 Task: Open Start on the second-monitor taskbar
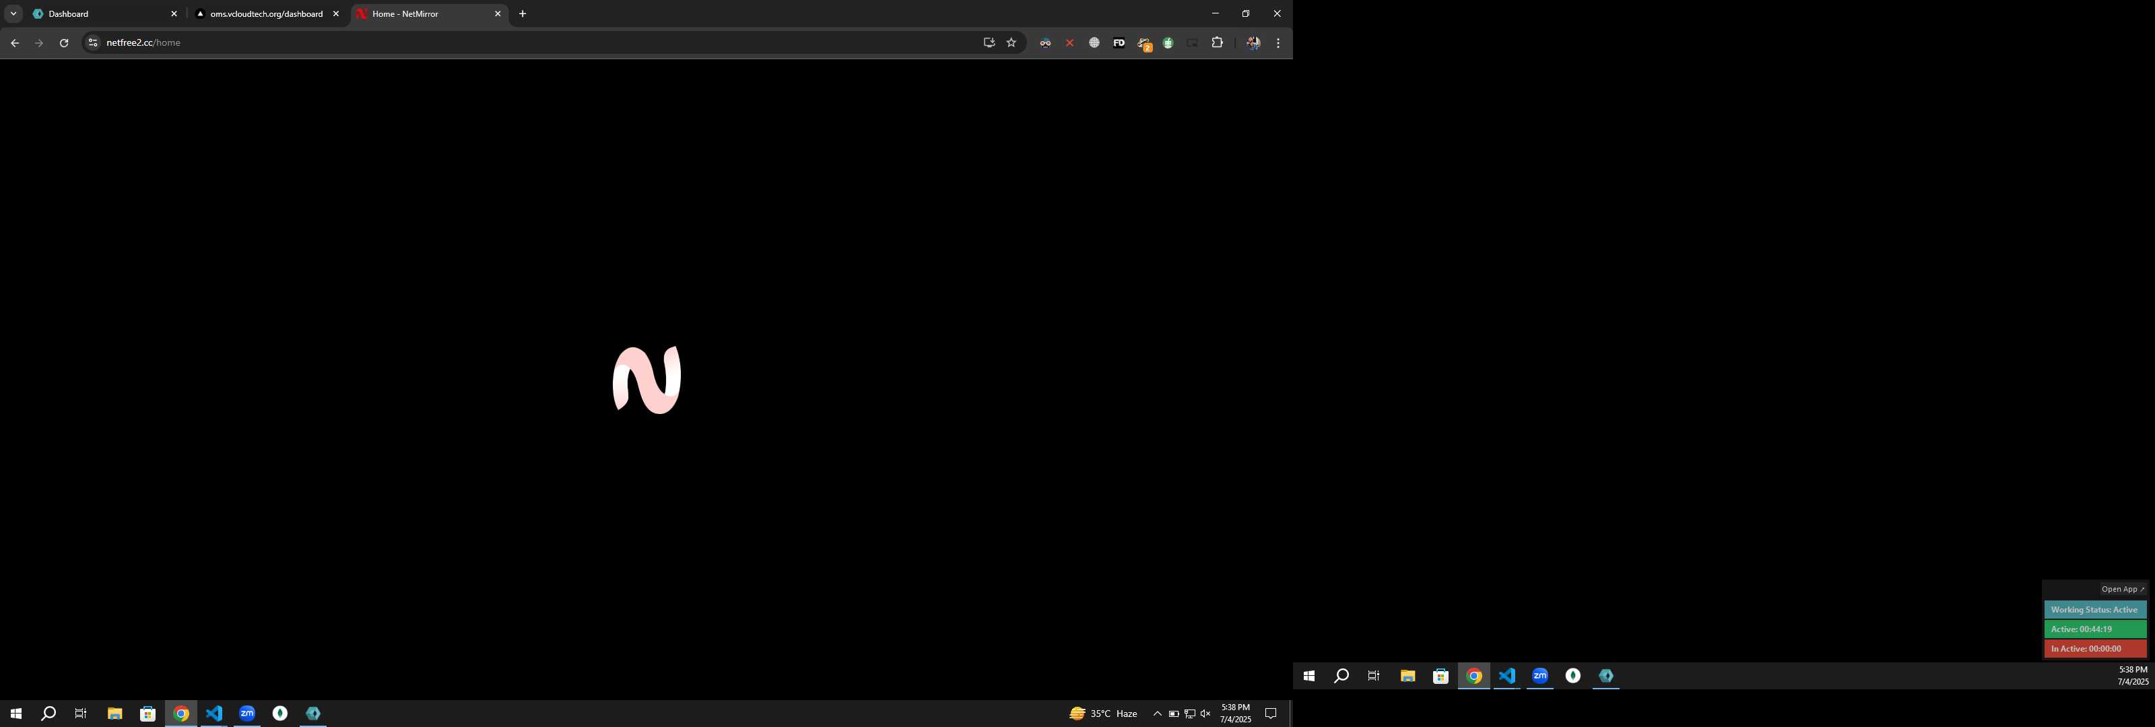[x=1309, y=676]
